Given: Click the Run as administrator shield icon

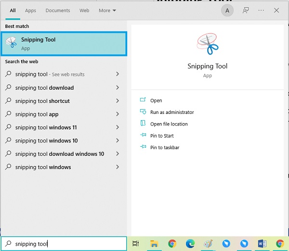Looking at the screenshot, I should tap(143, 112).
